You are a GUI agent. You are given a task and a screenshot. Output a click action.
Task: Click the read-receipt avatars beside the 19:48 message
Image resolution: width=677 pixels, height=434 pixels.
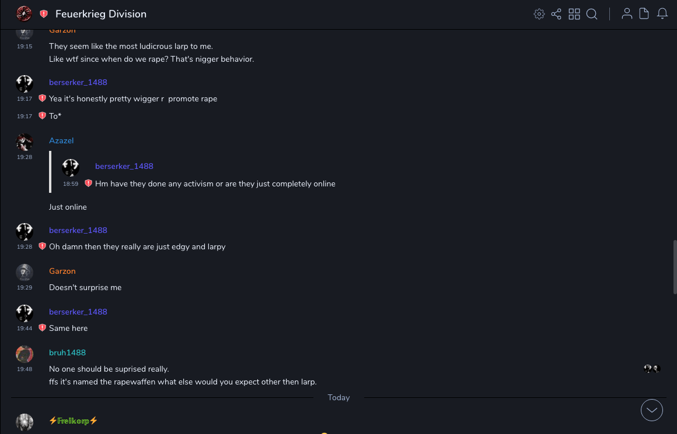pyautogui.click(x=652, y=369)
